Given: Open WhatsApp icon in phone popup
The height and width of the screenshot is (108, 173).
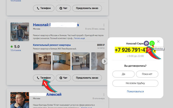Looking at the screenshot, I should tap(152, 43).
